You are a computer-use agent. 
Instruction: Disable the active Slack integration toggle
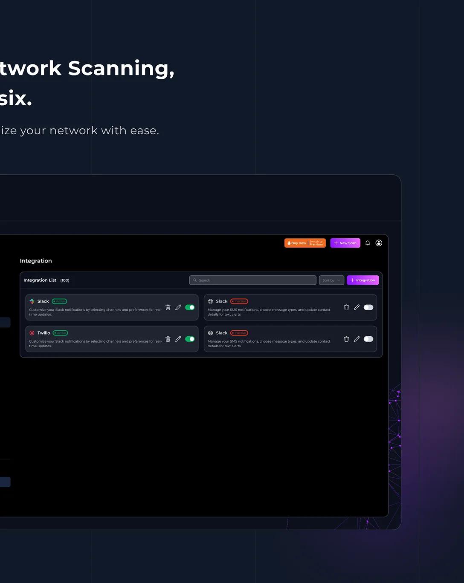[190, 307]
